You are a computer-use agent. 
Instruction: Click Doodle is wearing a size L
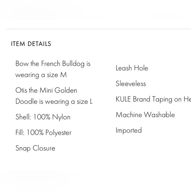pos(54,101)
